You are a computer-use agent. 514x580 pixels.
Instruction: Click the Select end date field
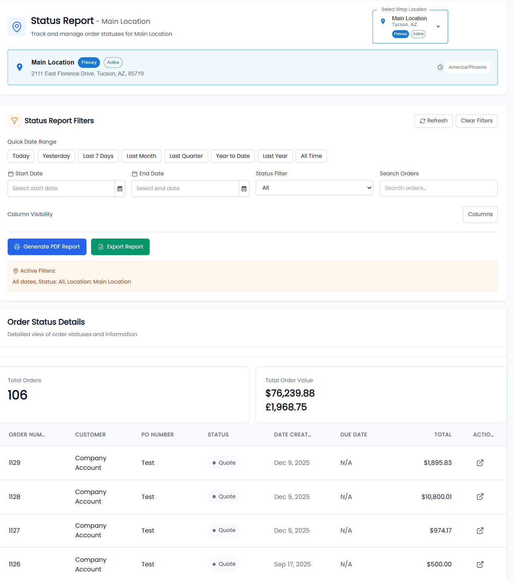(185, 189)
